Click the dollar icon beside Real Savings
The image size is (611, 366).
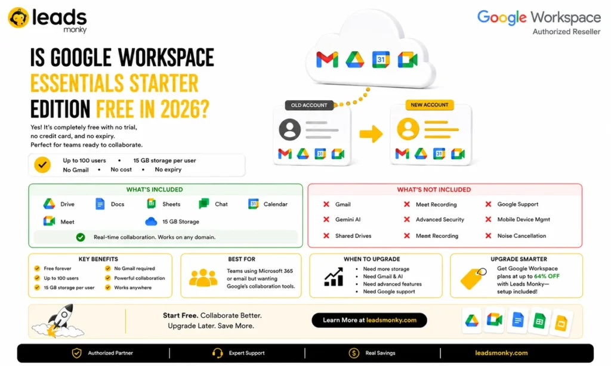coord(354,353)
